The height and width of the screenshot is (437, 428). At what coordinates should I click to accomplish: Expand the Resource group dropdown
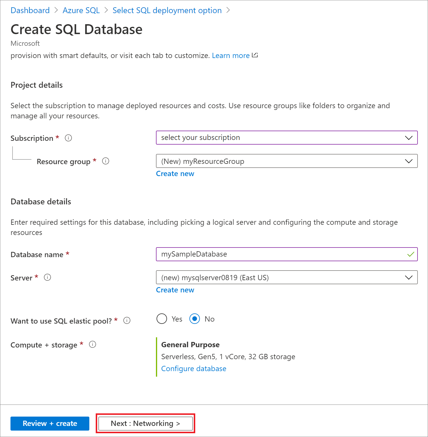(409, 161)
